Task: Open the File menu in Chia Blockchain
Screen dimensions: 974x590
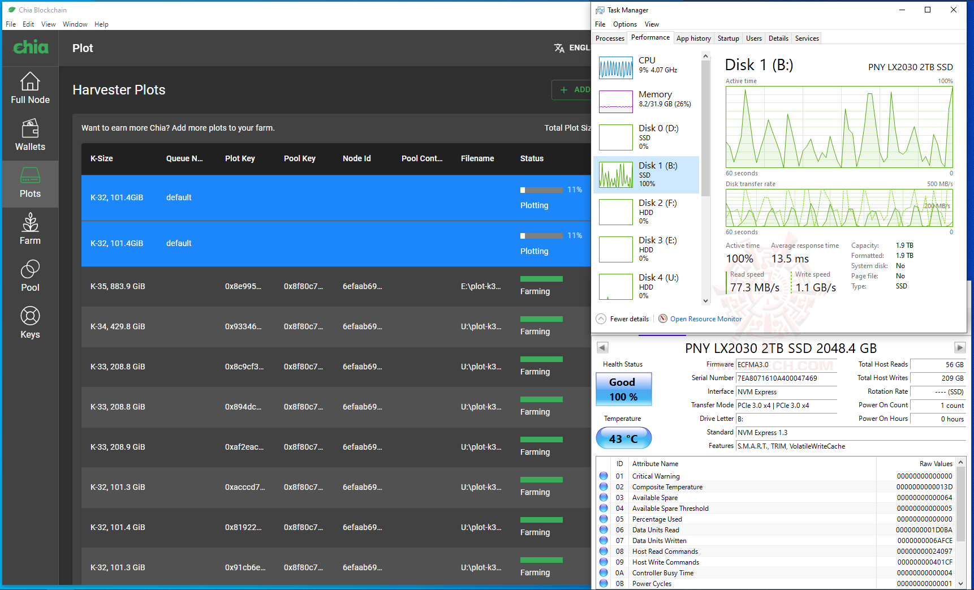Action: click(x=11, y=24)
